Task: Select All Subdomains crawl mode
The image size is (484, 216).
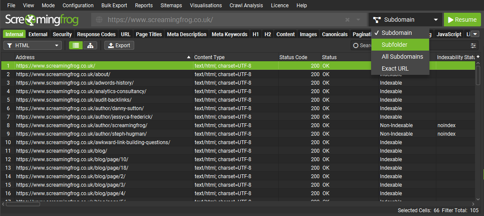Action: tap(402, 57)
